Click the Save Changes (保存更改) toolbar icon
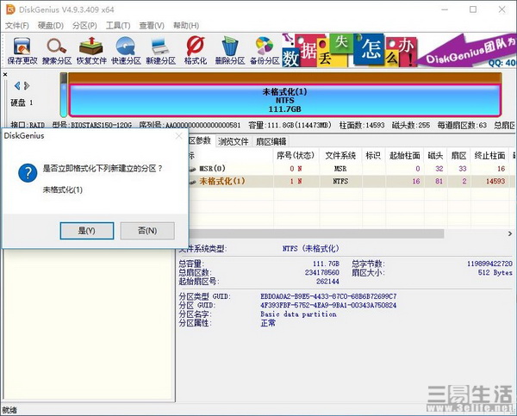The image size is (517, 416). (x=22, y=51)
